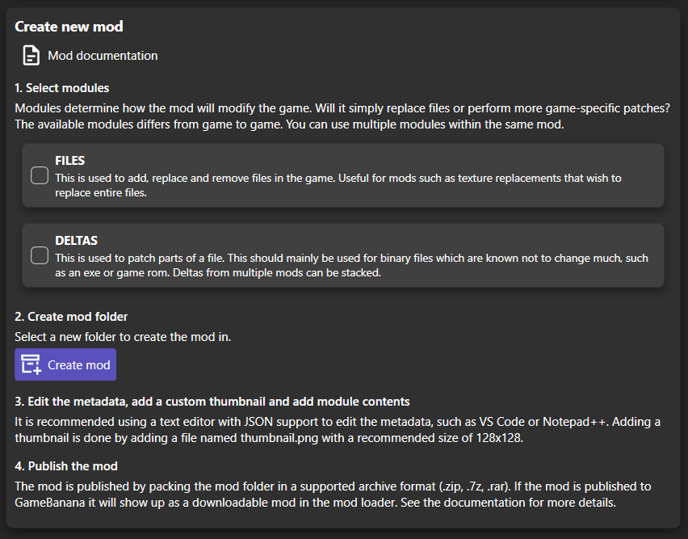Click the GameBanana publishing instructions paragraph
The image size is (688, 539).
click(x=333, y=495)
